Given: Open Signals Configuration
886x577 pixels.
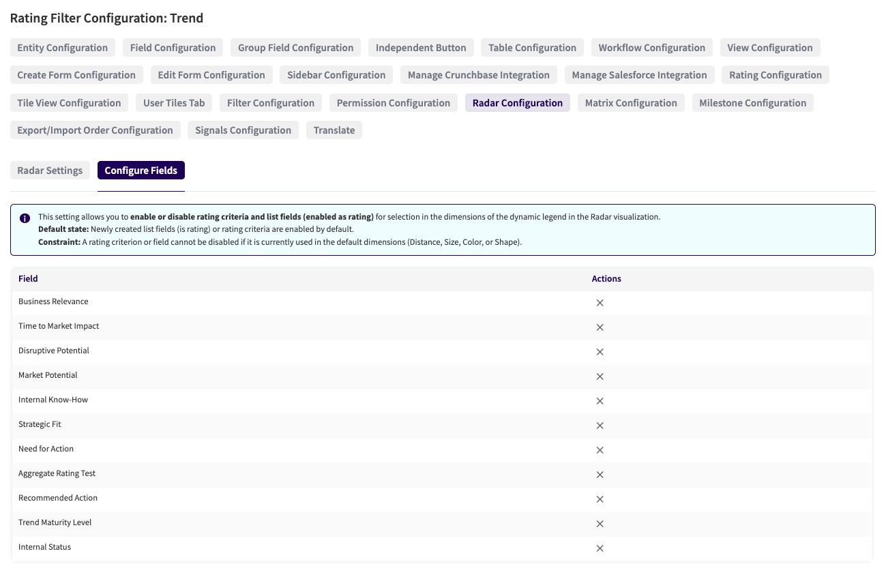Looking at the screenshot, I should point(243,130).
